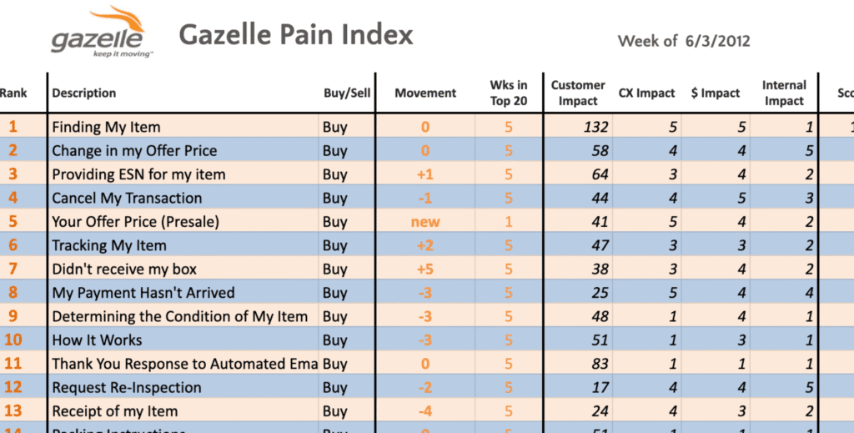Select the Customer Impact column header
The image size is (854, 433).
[578, 93]
